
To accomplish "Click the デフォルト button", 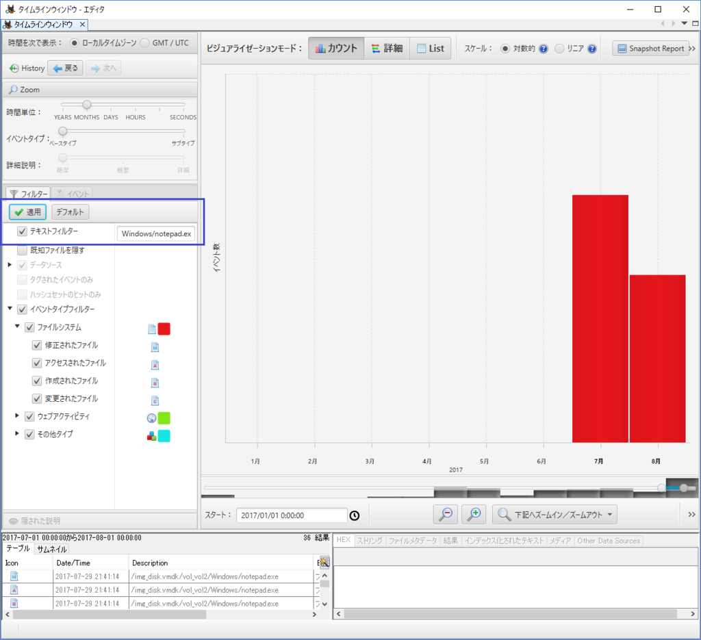I will coord(71,212).
